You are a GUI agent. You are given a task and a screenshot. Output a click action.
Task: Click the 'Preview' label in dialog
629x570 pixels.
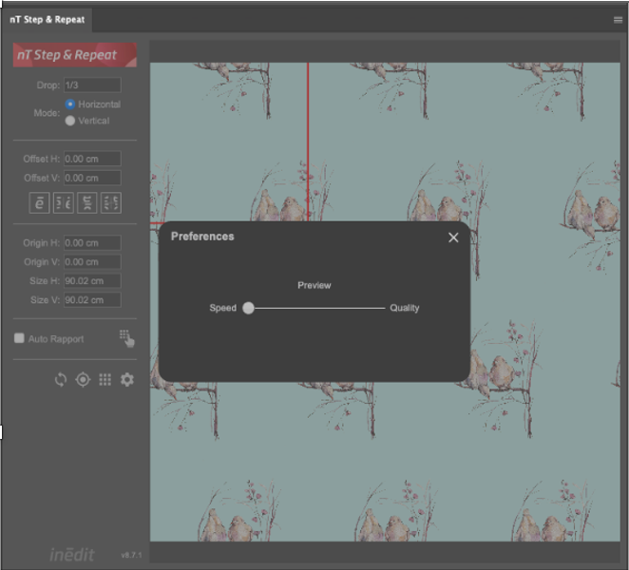coord(314,285)
